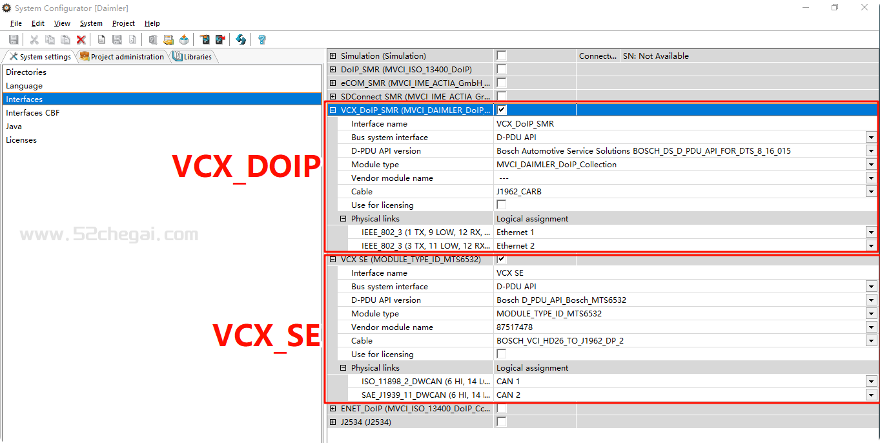The width and height of the screenshot is (880, 443).
Task: Open help with the question mark icon
Action: pos(261,40)
